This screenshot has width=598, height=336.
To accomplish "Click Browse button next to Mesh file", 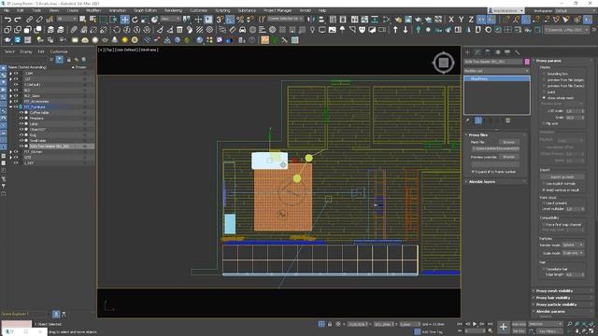I will (x=508, y=142).
